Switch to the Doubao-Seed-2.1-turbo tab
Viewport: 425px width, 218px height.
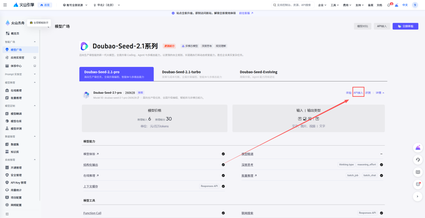(x=192, y=74)
